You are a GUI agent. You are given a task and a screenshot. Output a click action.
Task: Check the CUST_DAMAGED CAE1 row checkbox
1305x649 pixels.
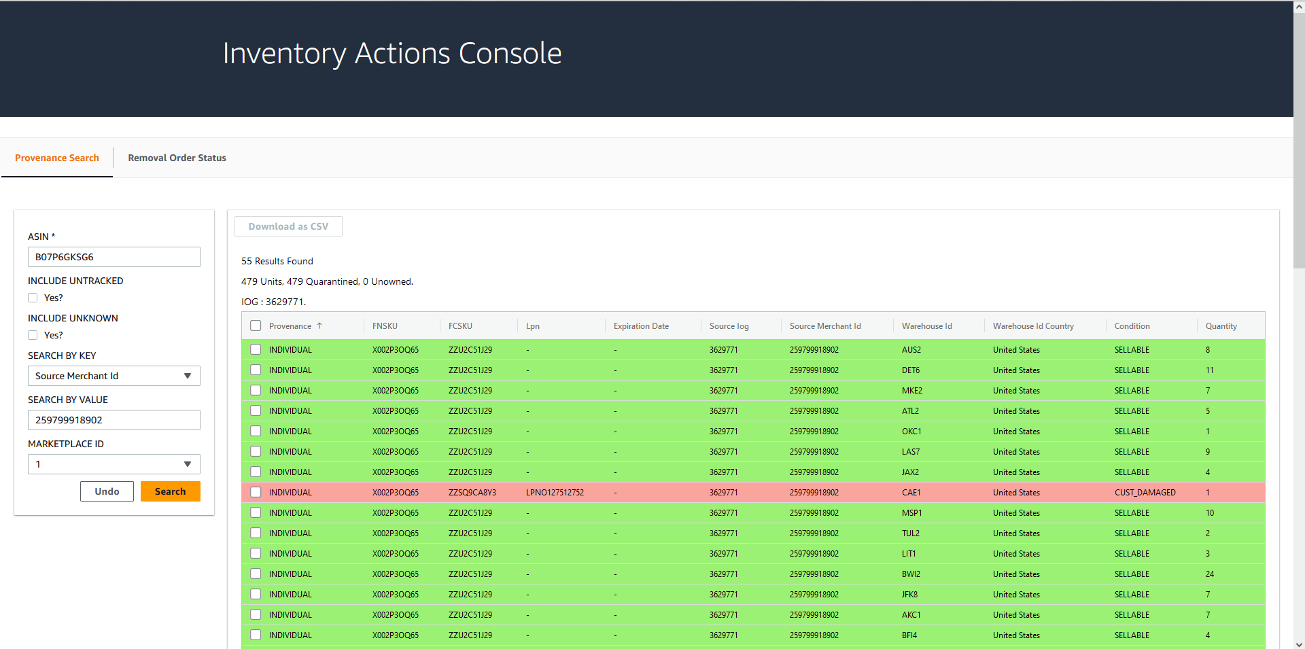pos(256,492)
